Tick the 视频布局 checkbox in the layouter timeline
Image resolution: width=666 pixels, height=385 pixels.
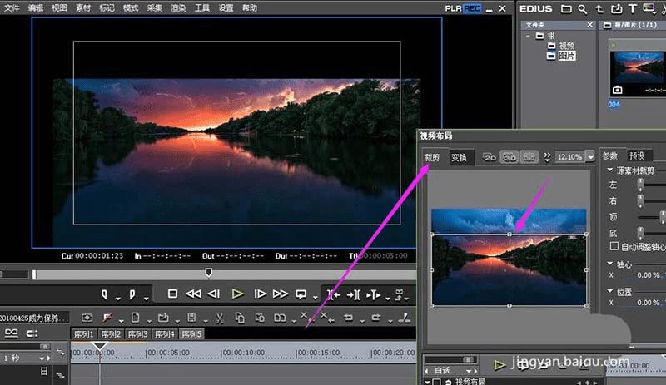(436, 382)
